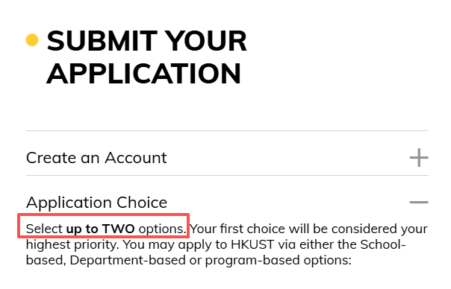The width and height of the screenshot is (451, 289).
Task: Click the word 'Select' in the instructions
Action: click(44, 229)
